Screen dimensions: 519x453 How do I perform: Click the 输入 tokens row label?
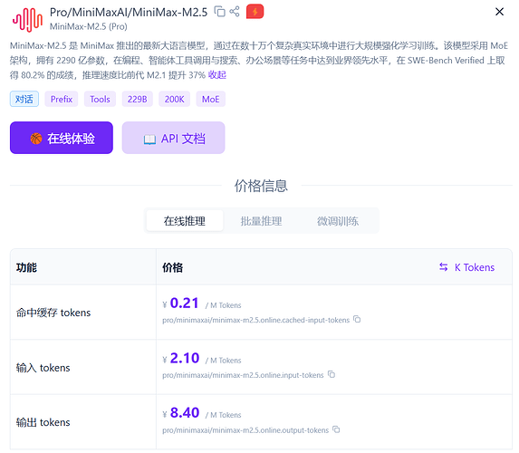point(43,368)
